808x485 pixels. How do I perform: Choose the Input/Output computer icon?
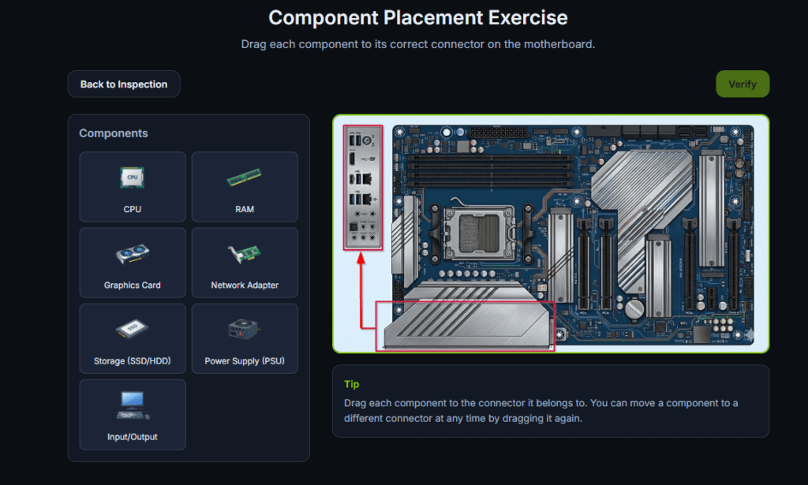133,405
